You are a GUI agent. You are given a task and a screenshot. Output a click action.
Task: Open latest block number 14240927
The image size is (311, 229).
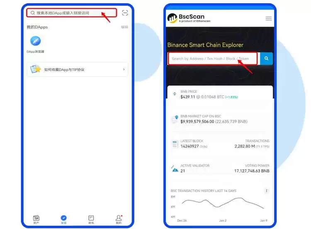(x=190, y=146)
